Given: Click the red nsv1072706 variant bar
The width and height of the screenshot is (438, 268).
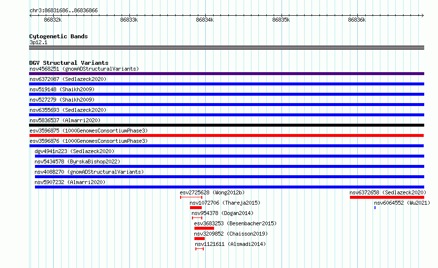Looking at the screenshot, I should pos(196,208).
